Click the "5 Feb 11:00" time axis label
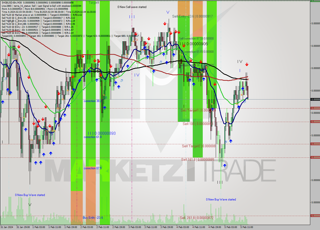320x230 pixels. (x=247, y=227)
